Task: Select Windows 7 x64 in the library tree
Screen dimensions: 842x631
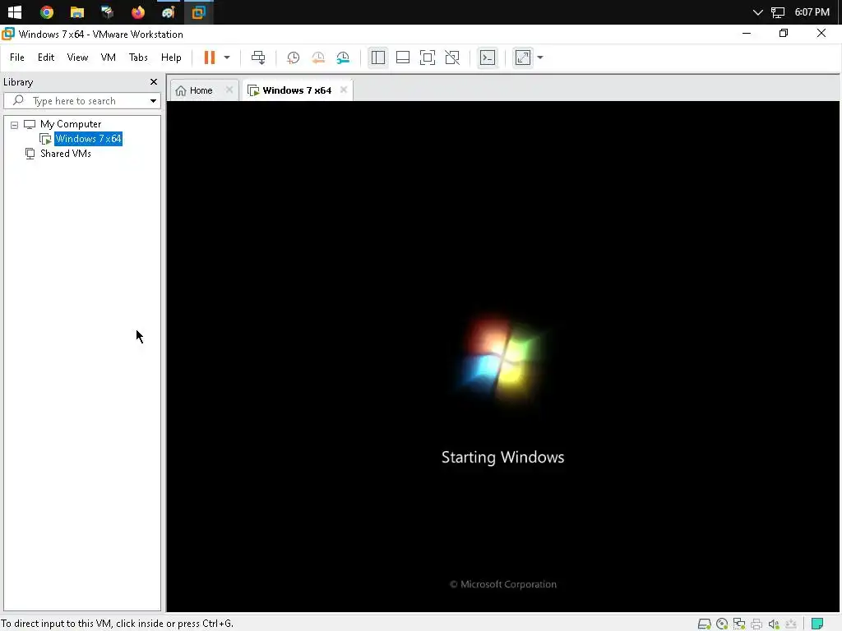Action: click(88, 138)
